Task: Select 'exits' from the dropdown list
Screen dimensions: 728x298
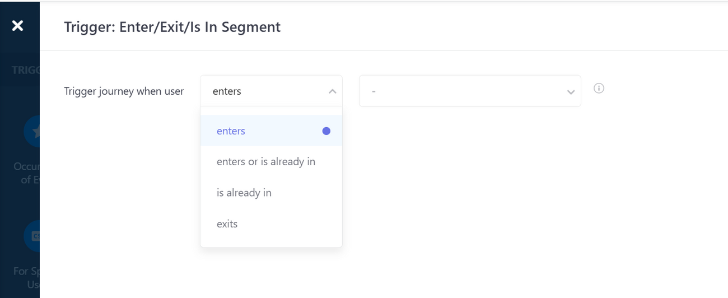Action: click(227, 224)
